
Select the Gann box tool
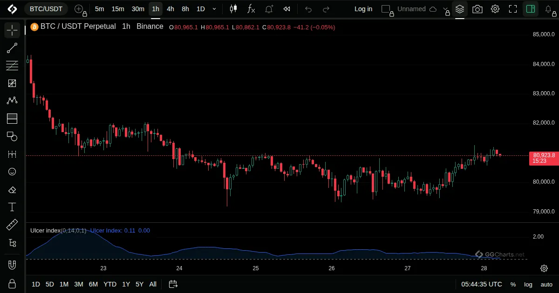pos(12,83)
